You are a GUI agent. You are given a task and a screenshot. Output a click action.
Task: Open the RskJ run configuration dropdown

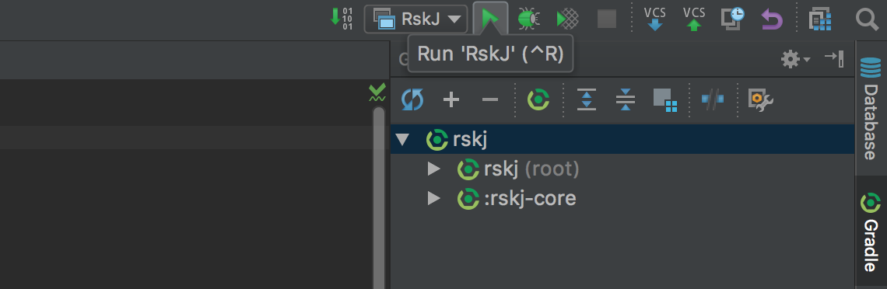pyautogui.click(x=415, y=19)
